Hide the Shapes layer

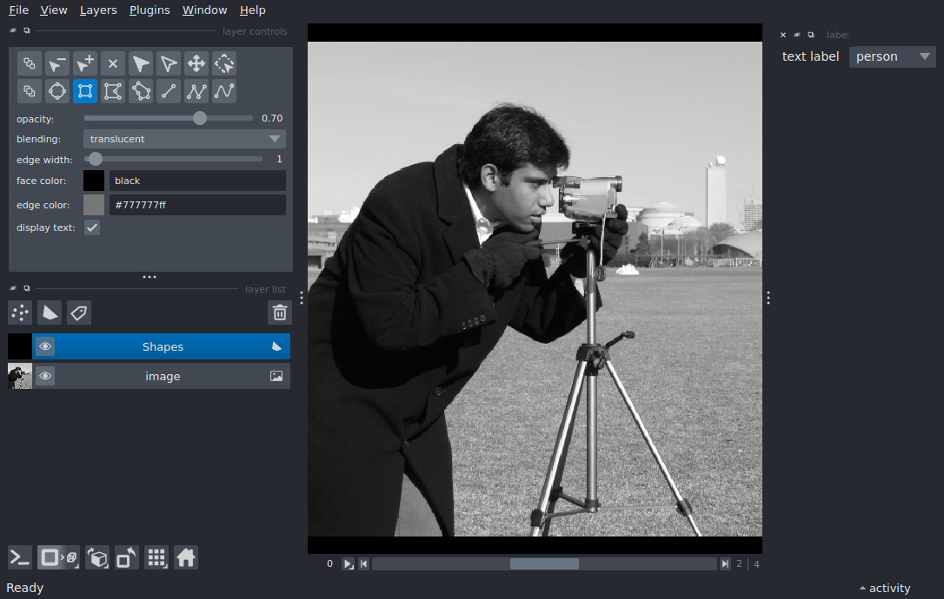click(45, 346)
